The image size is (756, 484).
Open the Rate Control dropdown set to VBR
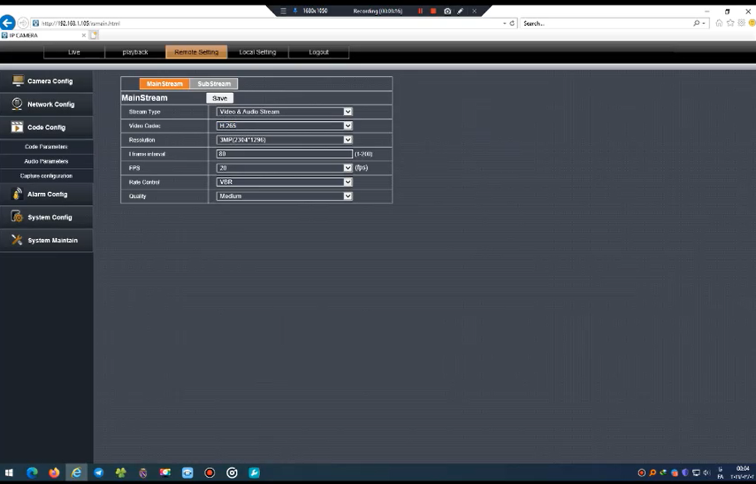point(347,181)
